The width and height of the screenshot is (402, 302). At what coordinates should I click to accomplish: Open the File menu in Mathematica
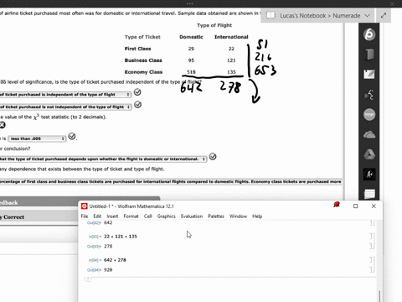click(x=85, y=216)
